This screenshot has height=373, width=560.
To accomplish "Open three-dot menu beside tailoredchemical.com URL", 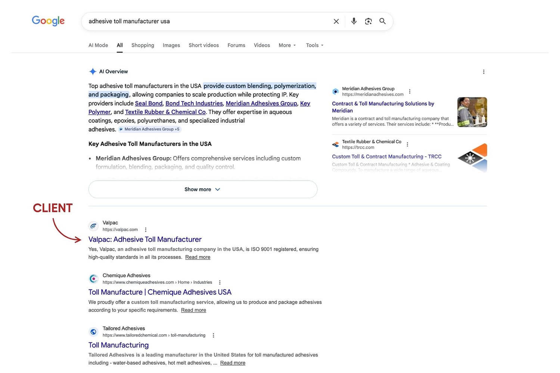I will 213,335.
